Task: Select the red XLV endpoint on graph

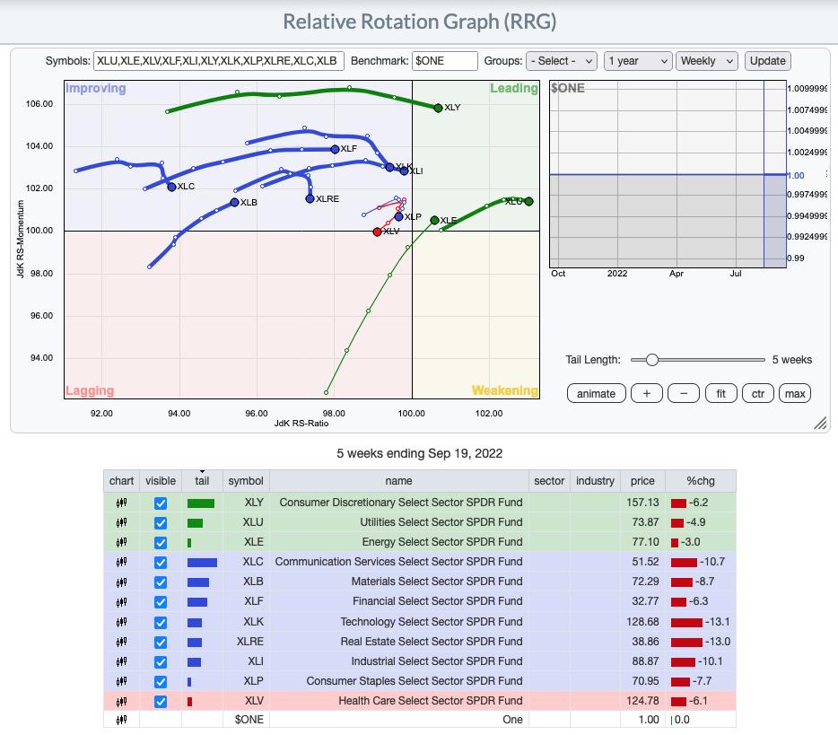Action: click(x=378, y=232)
